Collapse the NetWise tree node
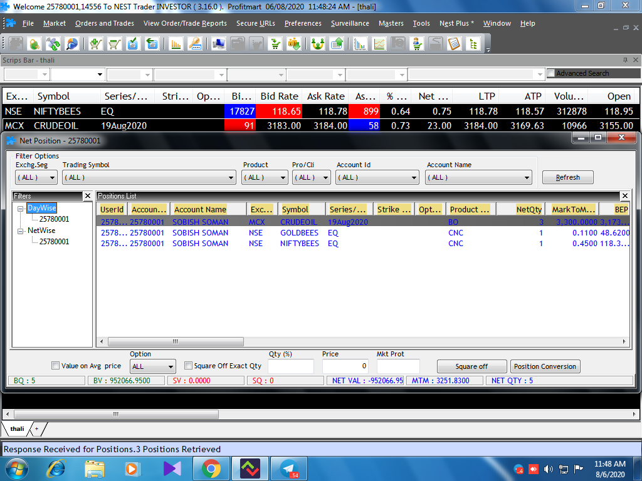The image size is (642, 481). 20,231
